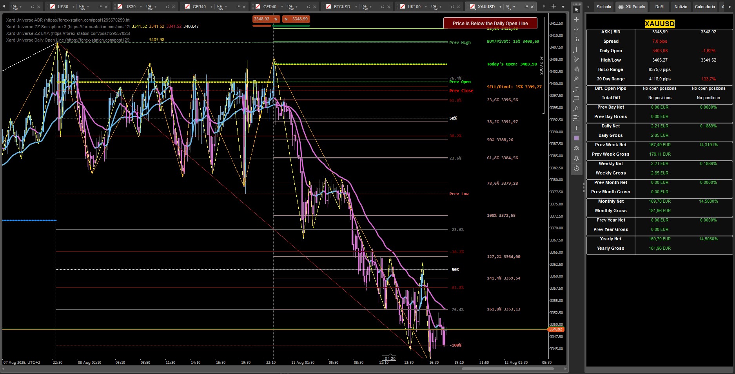The height and width of the screenshot is (374, 735).
Task: Click the Xard Universe Daily Open Line label
Action: click(x=67, y=40)
